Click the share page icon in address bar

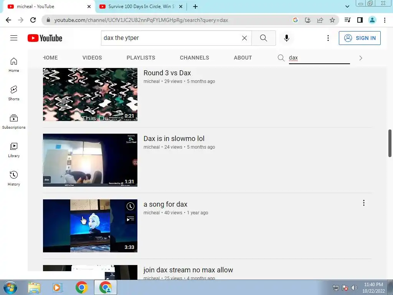click(x=320, y=20)
